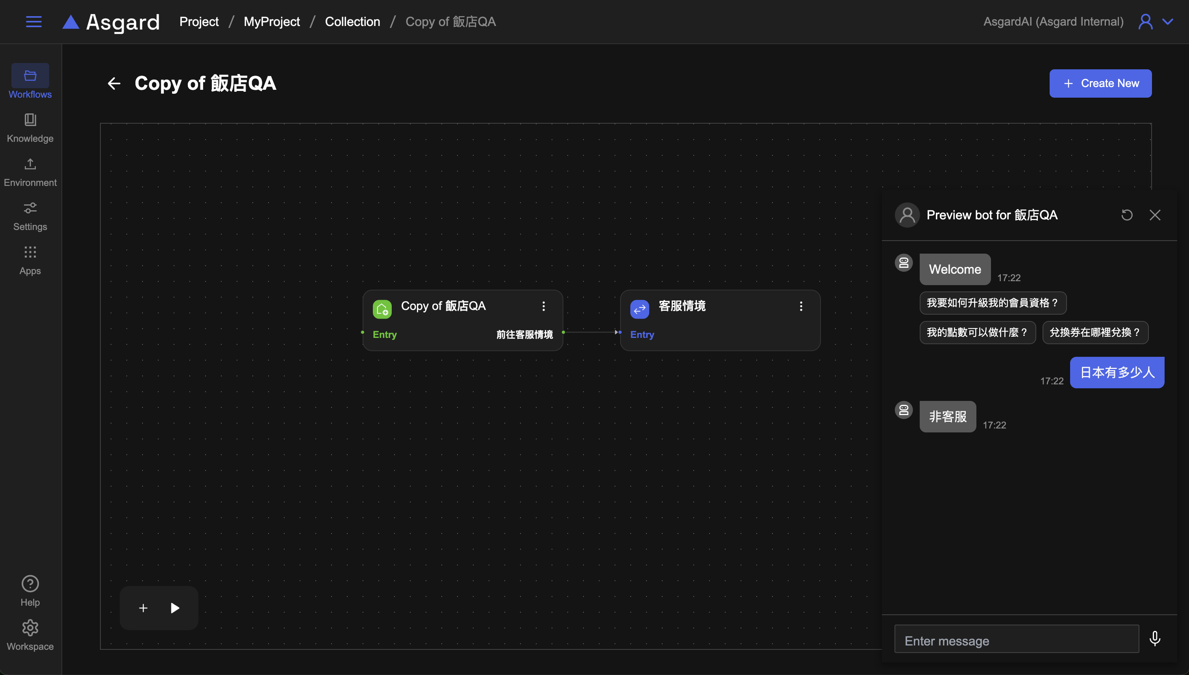Open the Environment sidebar section
This screenshot has width=1189, height=675.
coord(30,172)
